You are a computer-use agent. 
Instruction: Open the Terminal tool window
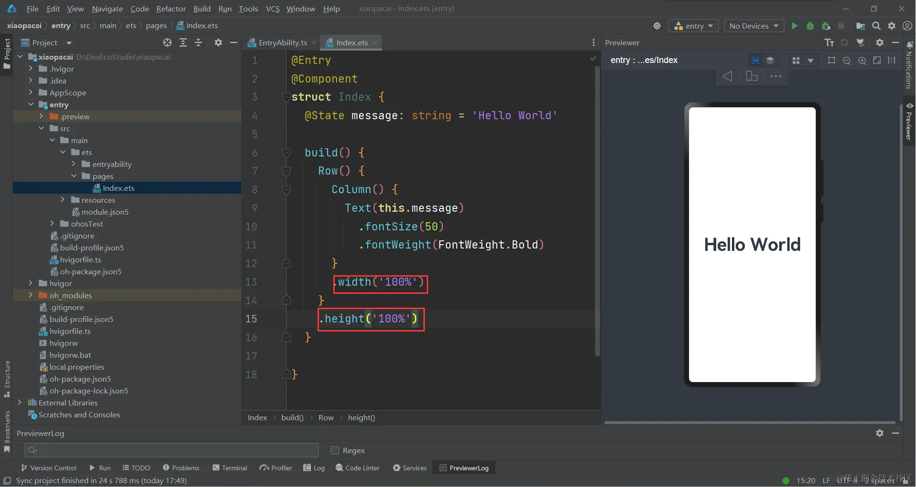pyautogui.click(x=230, y=468)
